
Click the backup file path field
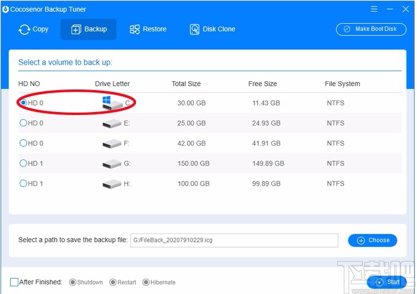(234, 240)
